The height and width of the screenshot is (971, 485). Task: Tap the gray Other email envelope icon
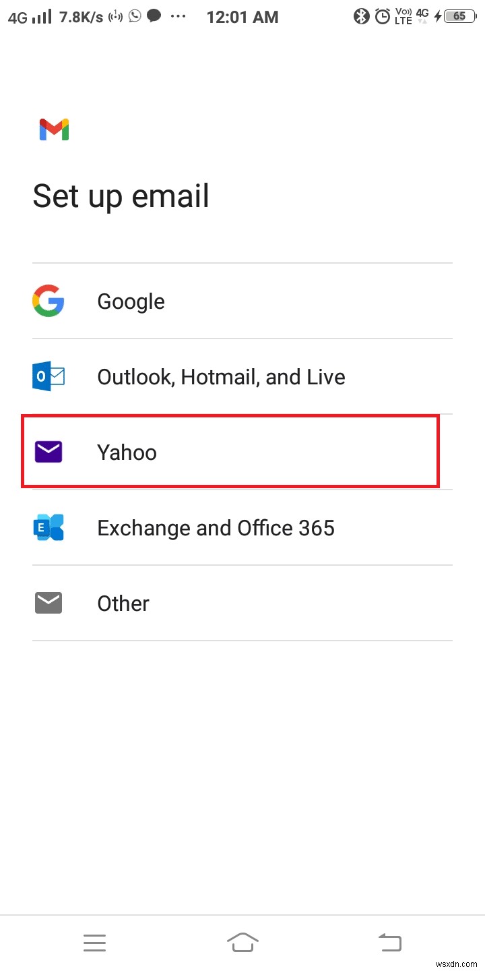point(48,603)
